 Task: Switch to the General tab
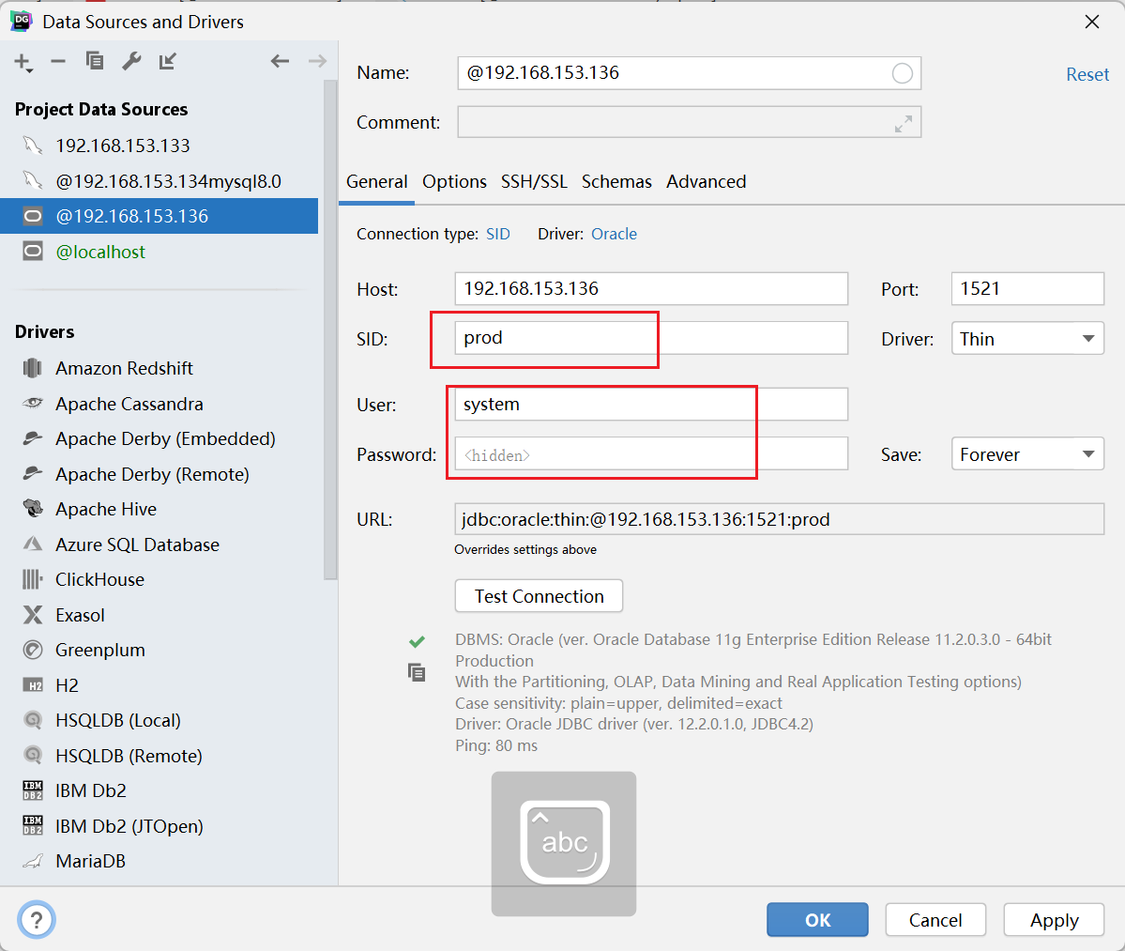point(376,181)
